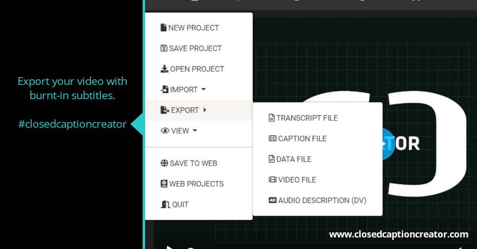Click the Export file icon
This screenshot has height=249, width=477.
click(x=165, y=110)
